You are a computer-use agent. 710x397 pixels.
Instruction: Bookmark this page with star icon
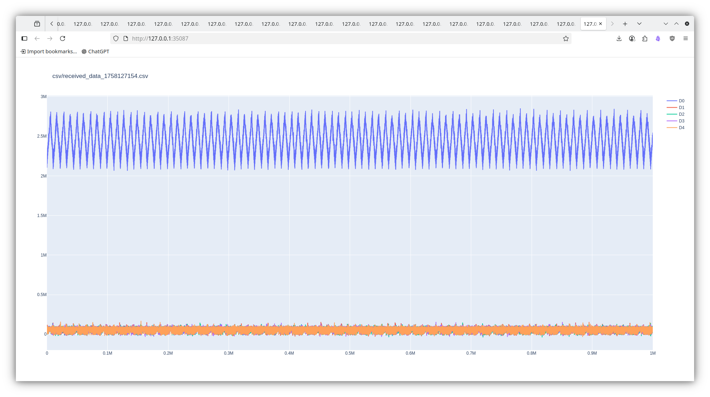click(566, 38)
